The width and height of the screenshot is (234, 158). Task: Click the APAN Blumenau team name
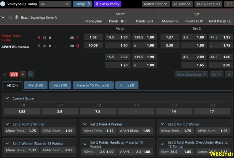coord(15,47)
